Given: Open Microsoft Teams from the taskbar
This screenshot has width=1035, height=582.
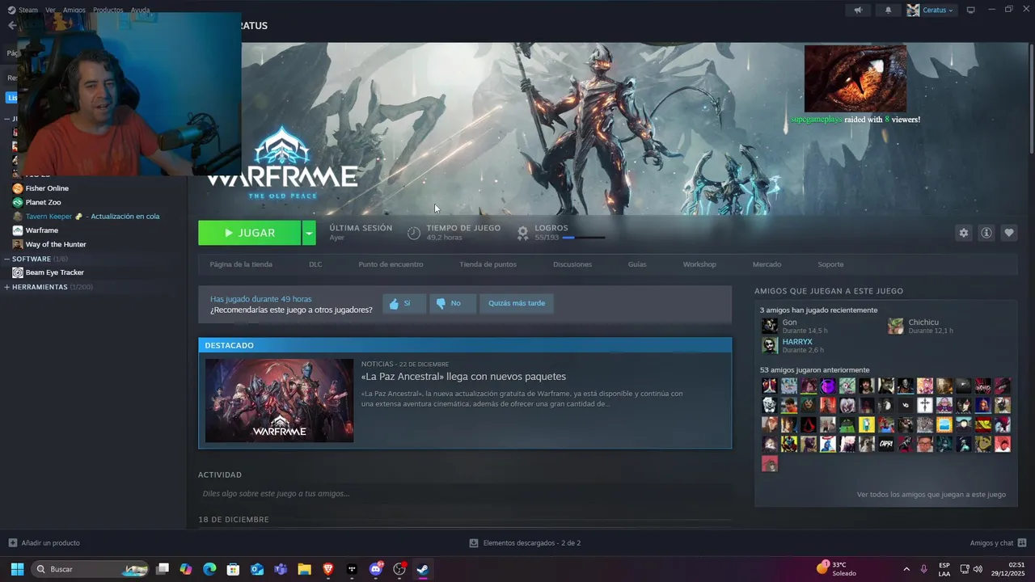Looking at the screenshot, I should [x=281, y=569].
